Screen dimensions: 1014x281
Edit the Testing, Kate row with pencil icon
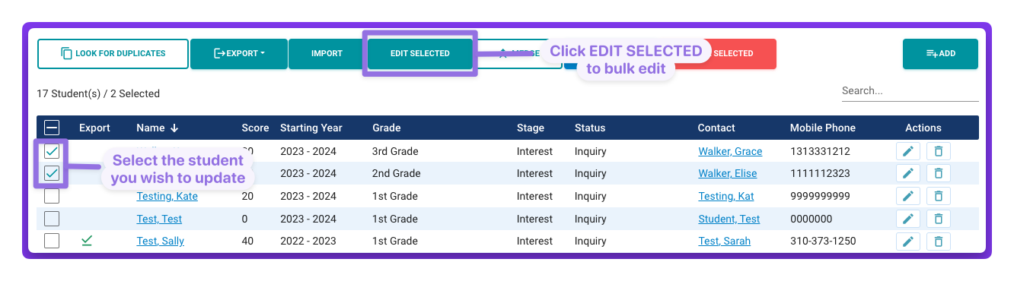click(x=907, y=196)
